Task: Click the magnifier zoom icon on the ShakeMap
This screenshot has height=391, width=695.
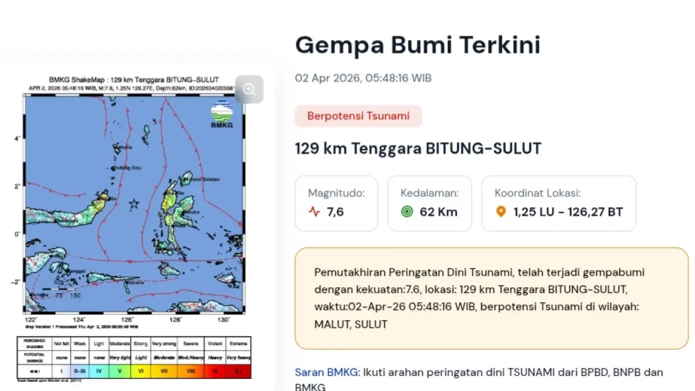Action: point(249,89)
